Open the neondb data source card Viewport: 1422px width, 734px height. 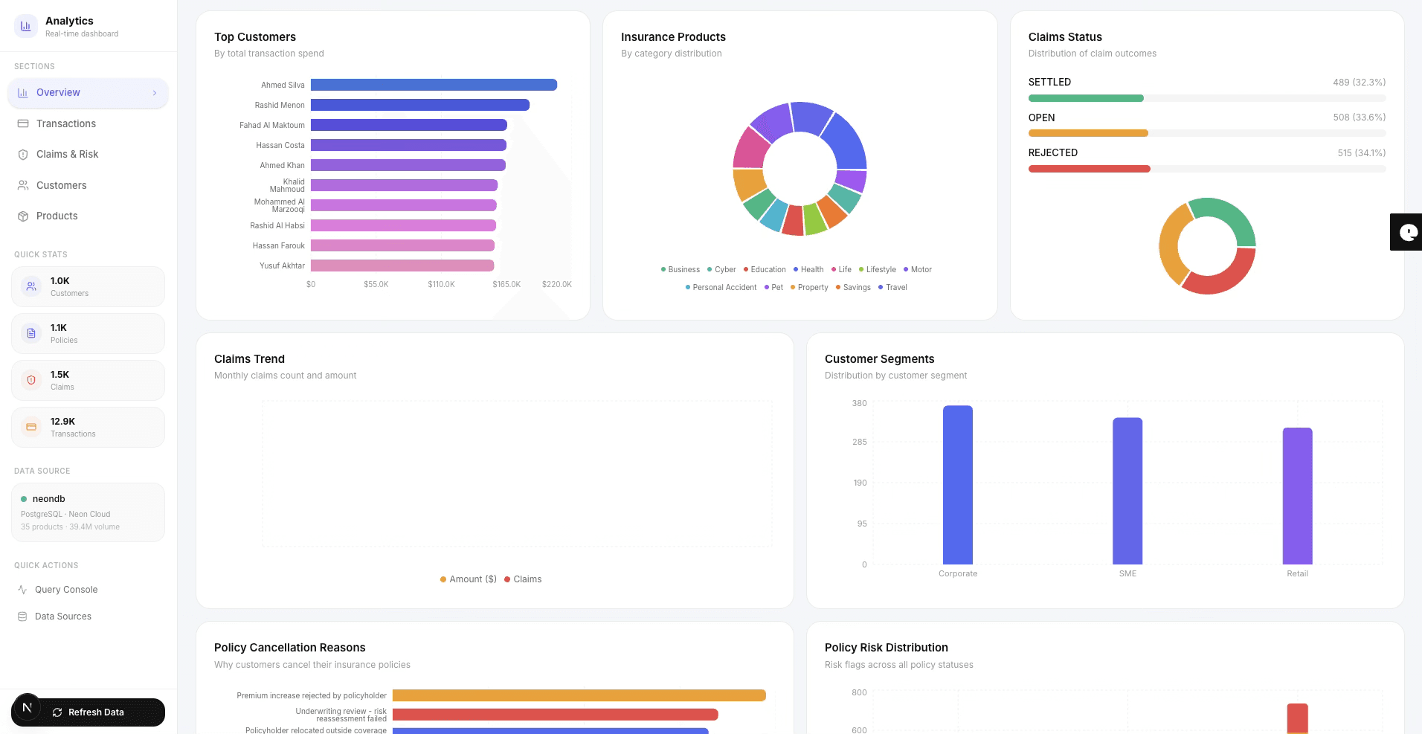pyautogui.click(x=88, y=512)
